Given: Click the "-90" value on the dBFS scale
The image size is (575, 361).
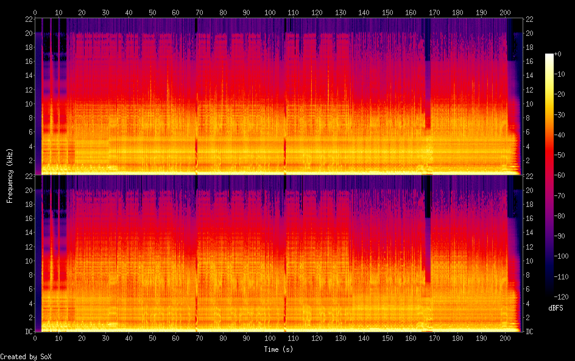Looking at the screenshot, I should coord(559,236).
